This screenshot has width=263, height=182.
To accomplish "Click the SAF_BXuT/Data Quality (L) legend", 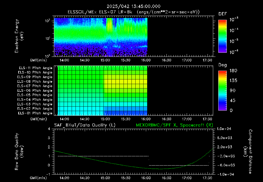I will [85, 125].
